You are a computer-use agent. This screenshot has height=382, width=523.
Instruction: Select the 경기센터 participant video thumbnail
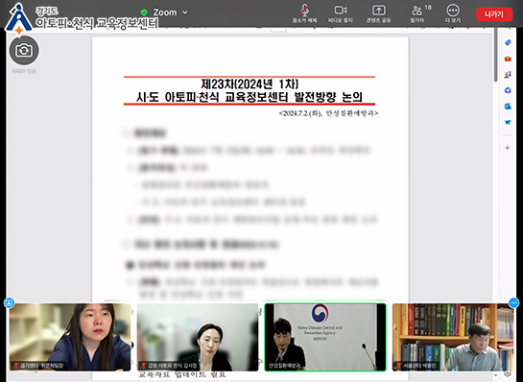pos(70,337)
